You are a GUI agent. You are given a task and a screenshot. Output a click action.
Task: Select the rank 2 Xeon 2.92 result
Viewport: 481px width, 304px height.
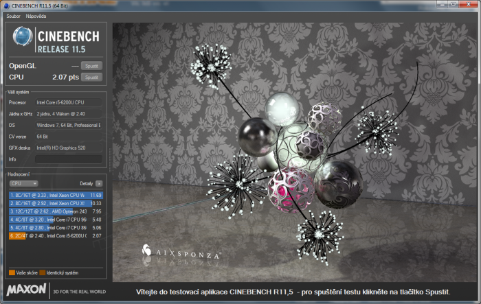coord(55,203)
